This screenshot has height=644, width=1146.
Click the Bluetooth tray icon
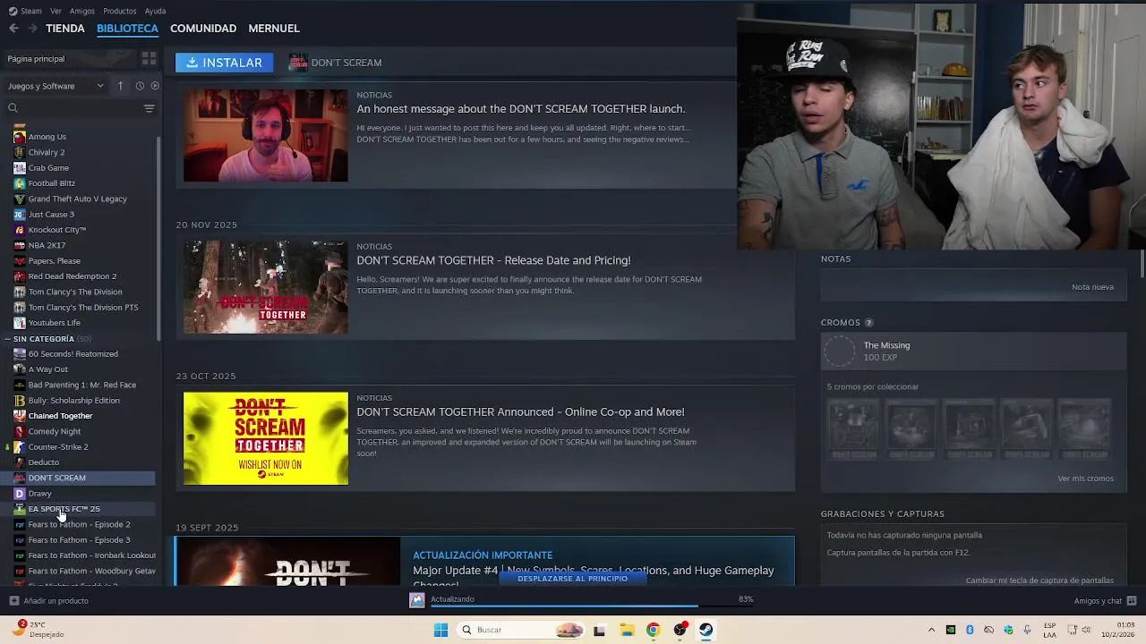point(970,630)
